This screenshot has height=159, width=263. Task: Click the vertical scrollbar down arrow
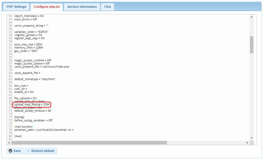pyautogui.click(x=252, y=138)
